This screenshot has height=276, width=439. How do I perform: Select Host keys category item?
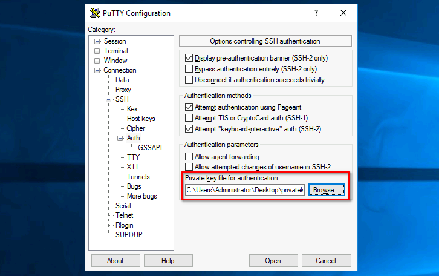141,119
